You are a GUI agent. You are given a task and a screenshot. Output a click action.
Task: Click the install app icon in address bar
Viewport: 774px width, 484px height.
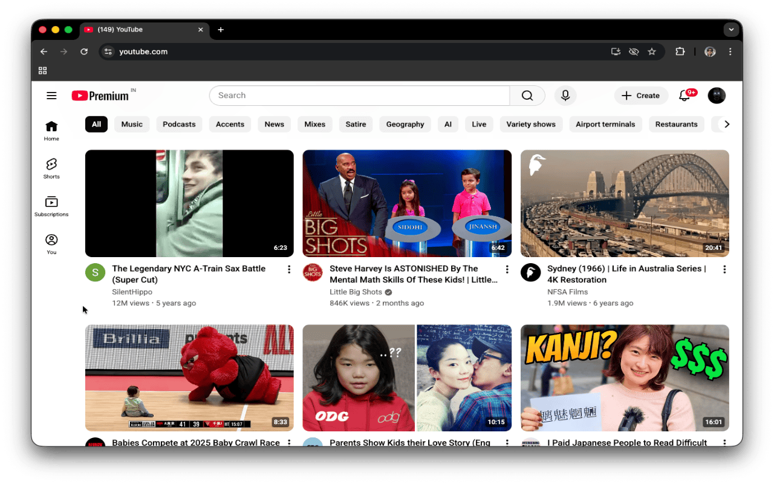(616, 52)
